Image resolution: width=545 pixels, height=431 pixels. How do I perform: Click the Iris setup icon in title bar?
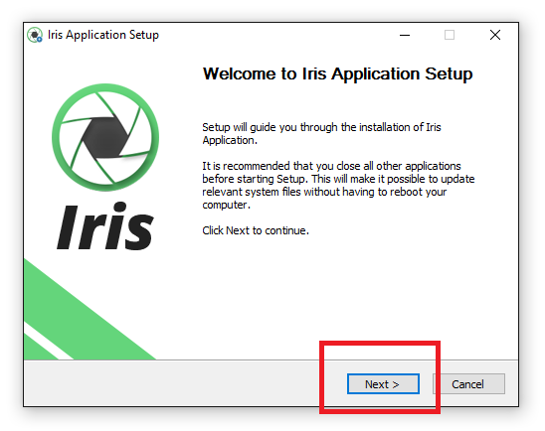pos(35,35)
